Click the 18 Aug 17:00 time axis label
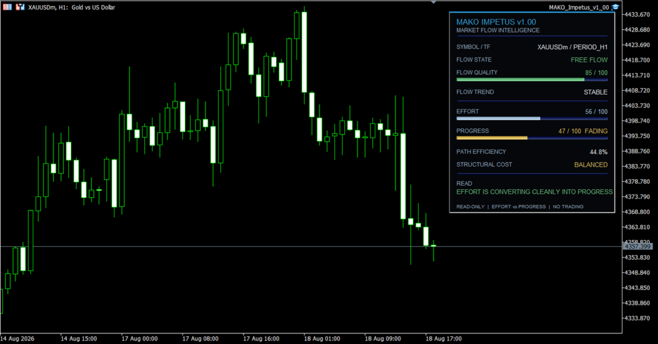The width and height of the screenshot is (658, 344). (444, 339)
